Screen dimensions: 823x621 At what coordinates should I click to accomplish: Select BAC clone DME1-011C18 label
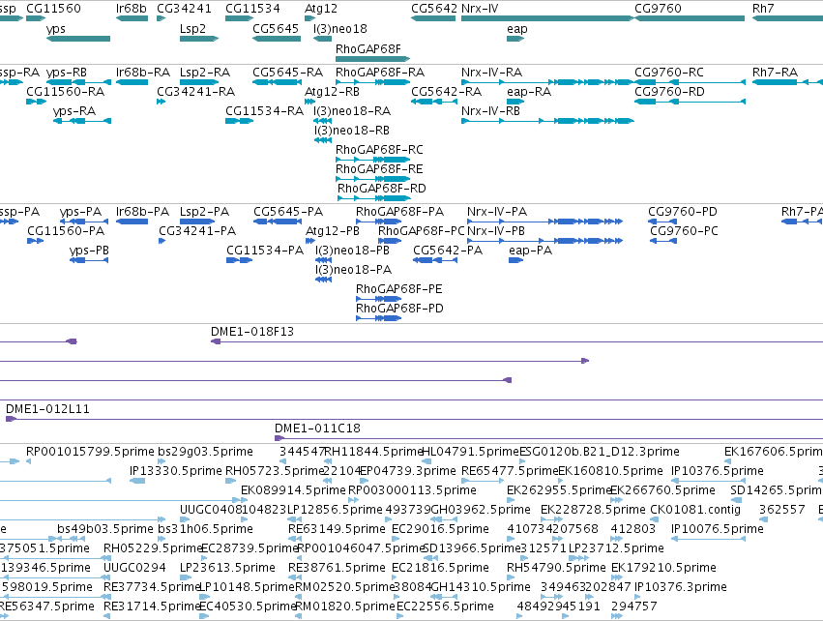point(317,429)
